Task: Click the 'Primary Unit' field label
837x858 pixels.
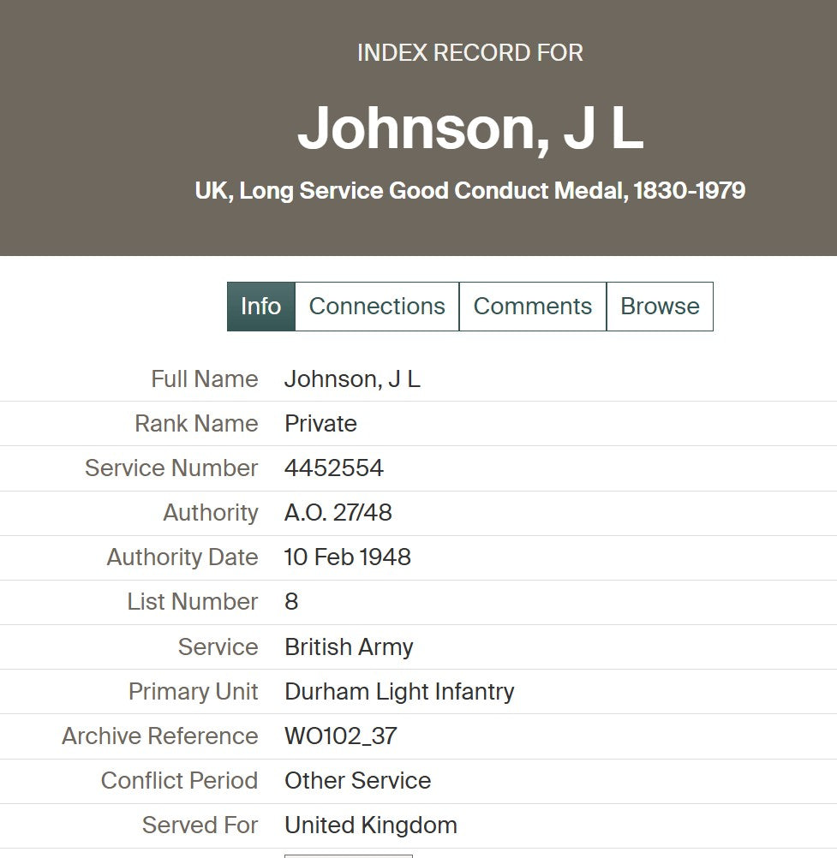Action: click(193, 692)
